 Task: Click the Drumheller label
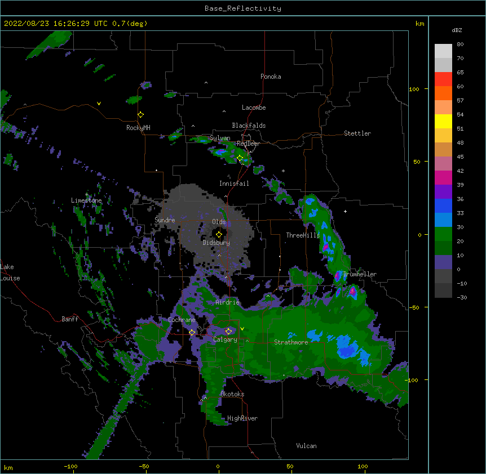[360, 274]
